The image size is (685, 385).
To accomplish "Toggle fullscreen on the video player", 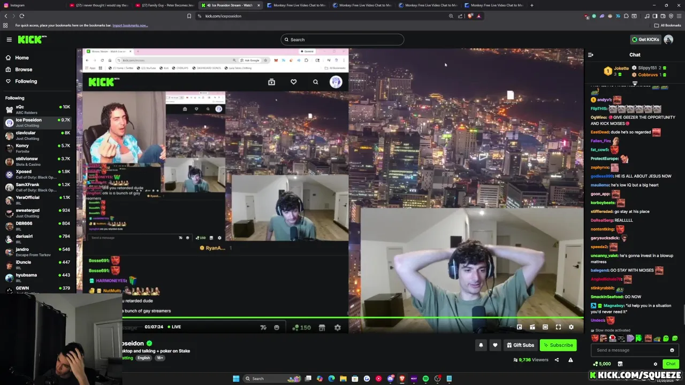I will [x=558, y=327].
